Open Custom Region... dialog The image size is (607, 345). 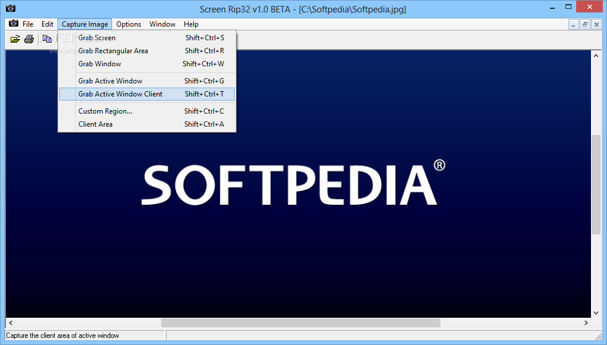(147, 111)
